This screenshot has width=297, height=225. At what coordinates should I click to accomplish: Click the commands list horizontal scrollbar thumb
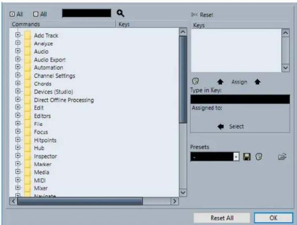click(x=80, y=201)
